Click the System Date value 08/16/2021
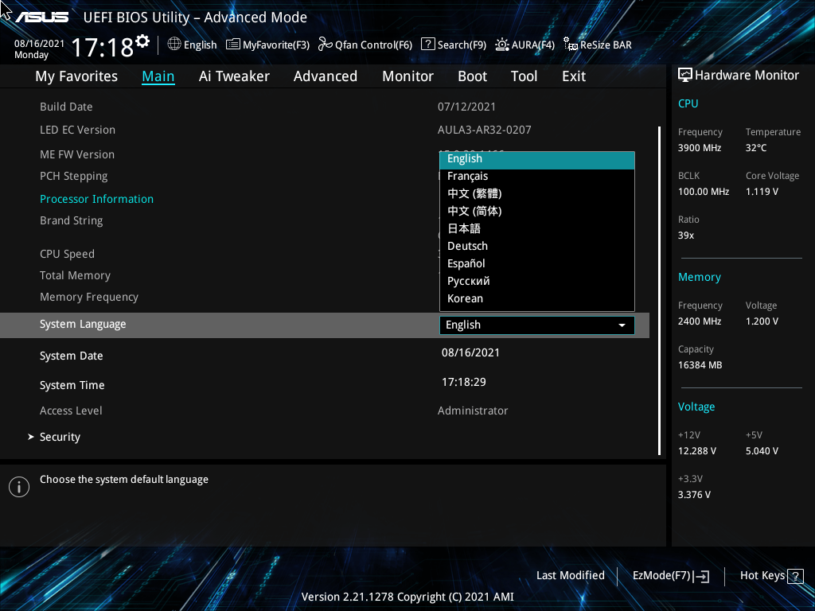Image resolution: width=815 pixels, height=611 pixels. pos(470,352)
